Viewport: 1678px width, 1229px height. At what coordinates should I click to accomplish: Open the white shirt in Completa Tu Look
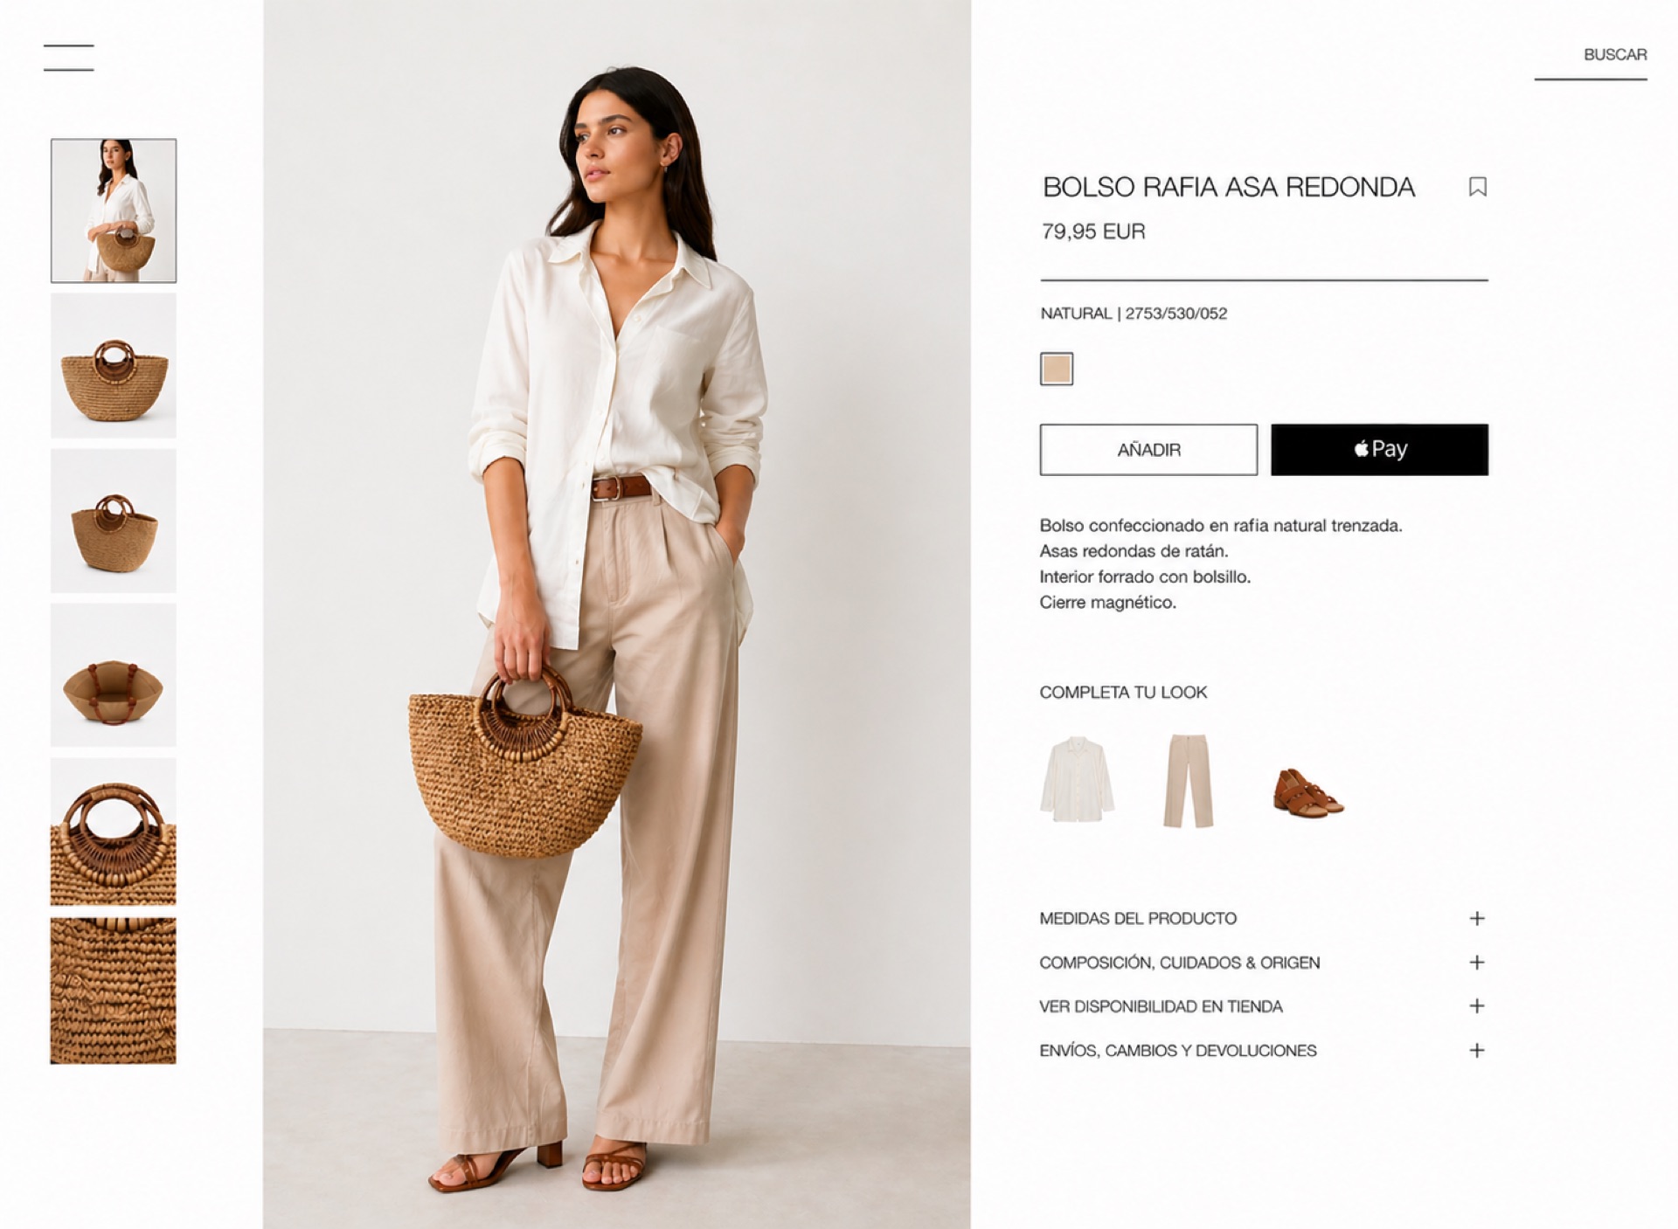tap(1077, 779)
